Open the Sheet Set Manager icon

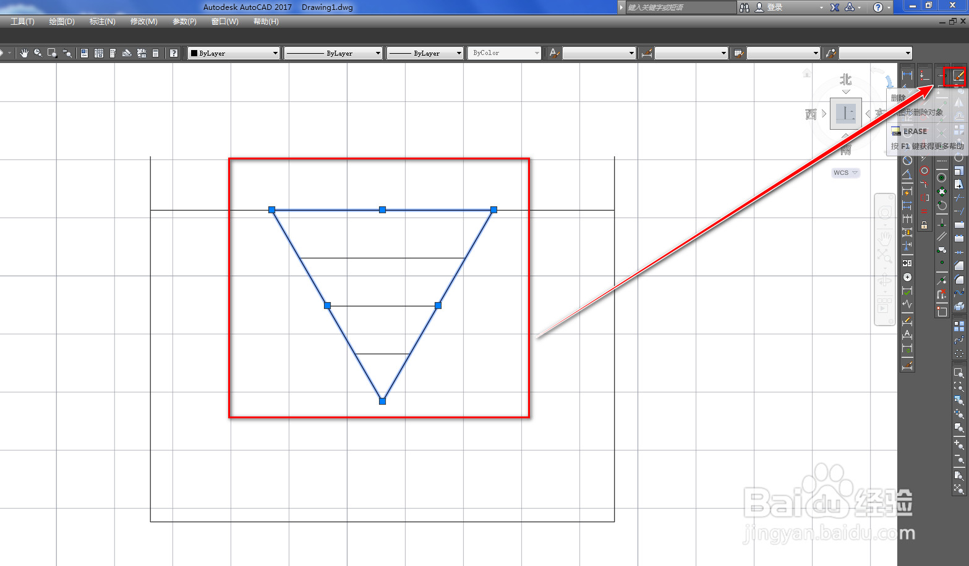point(127,53)
